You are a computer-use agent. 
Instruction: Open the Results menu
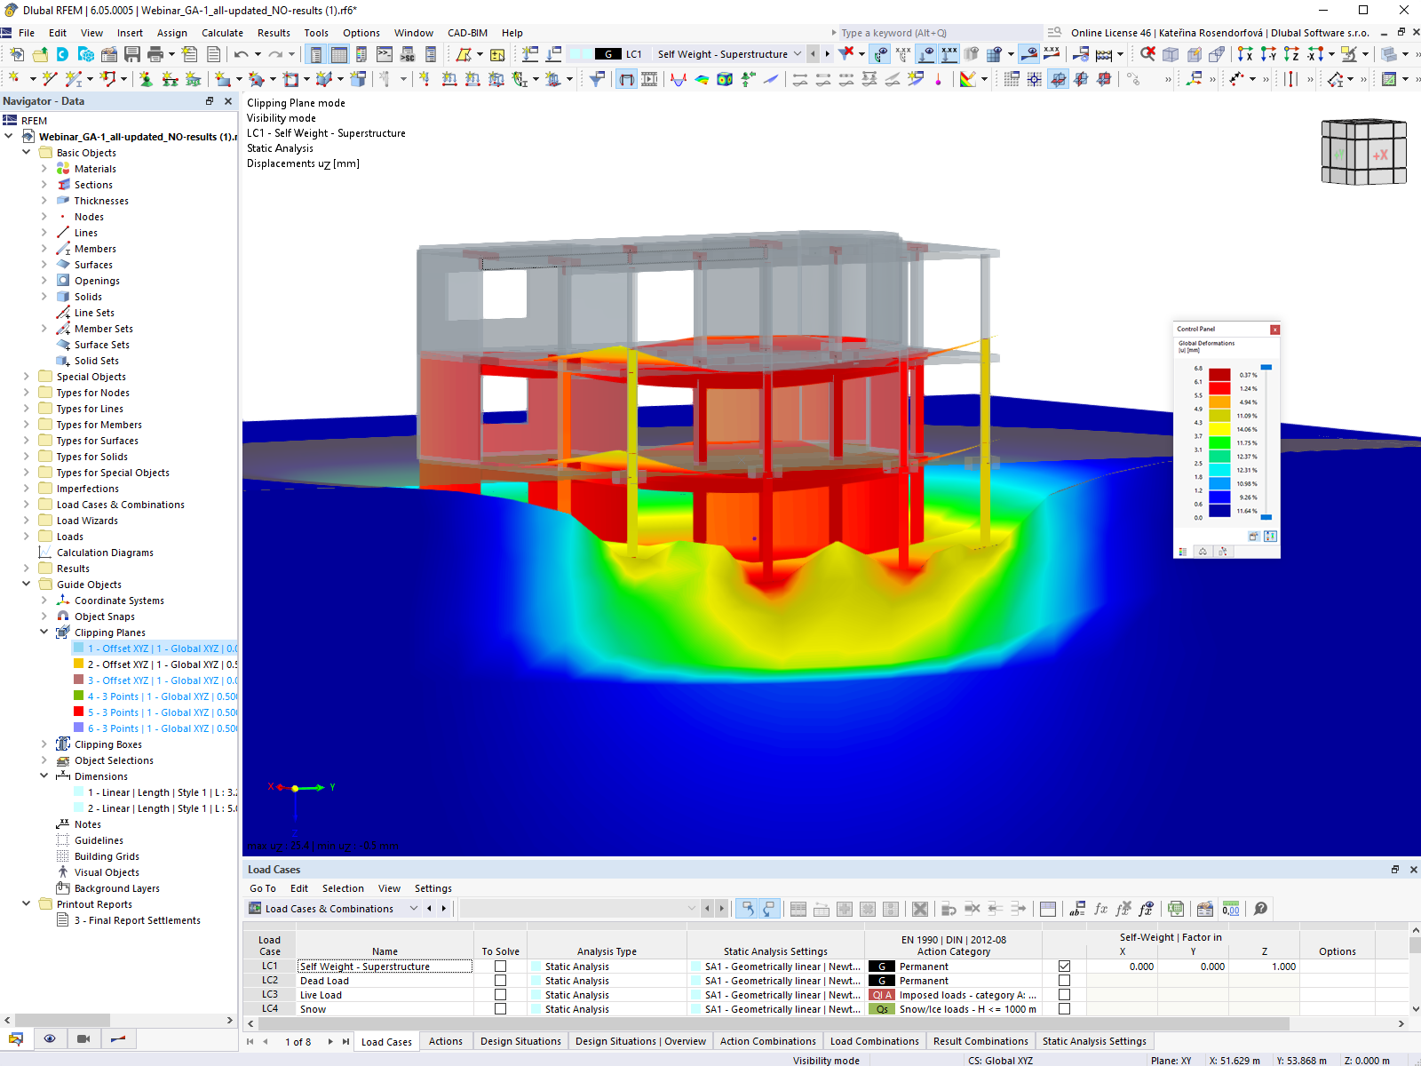tap(273, 33)
